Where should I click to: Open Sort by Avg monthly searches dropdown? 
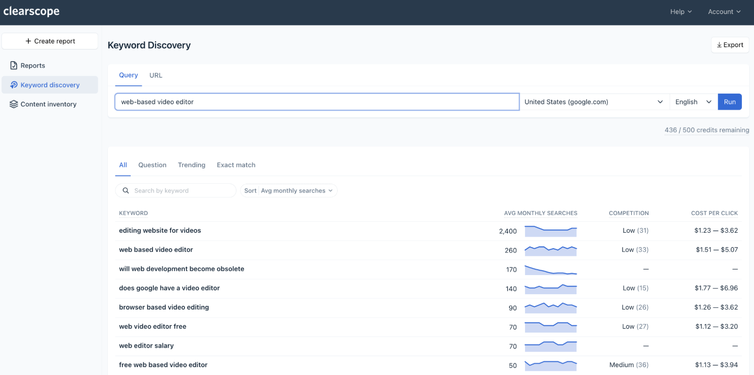[x=289, y=191]
